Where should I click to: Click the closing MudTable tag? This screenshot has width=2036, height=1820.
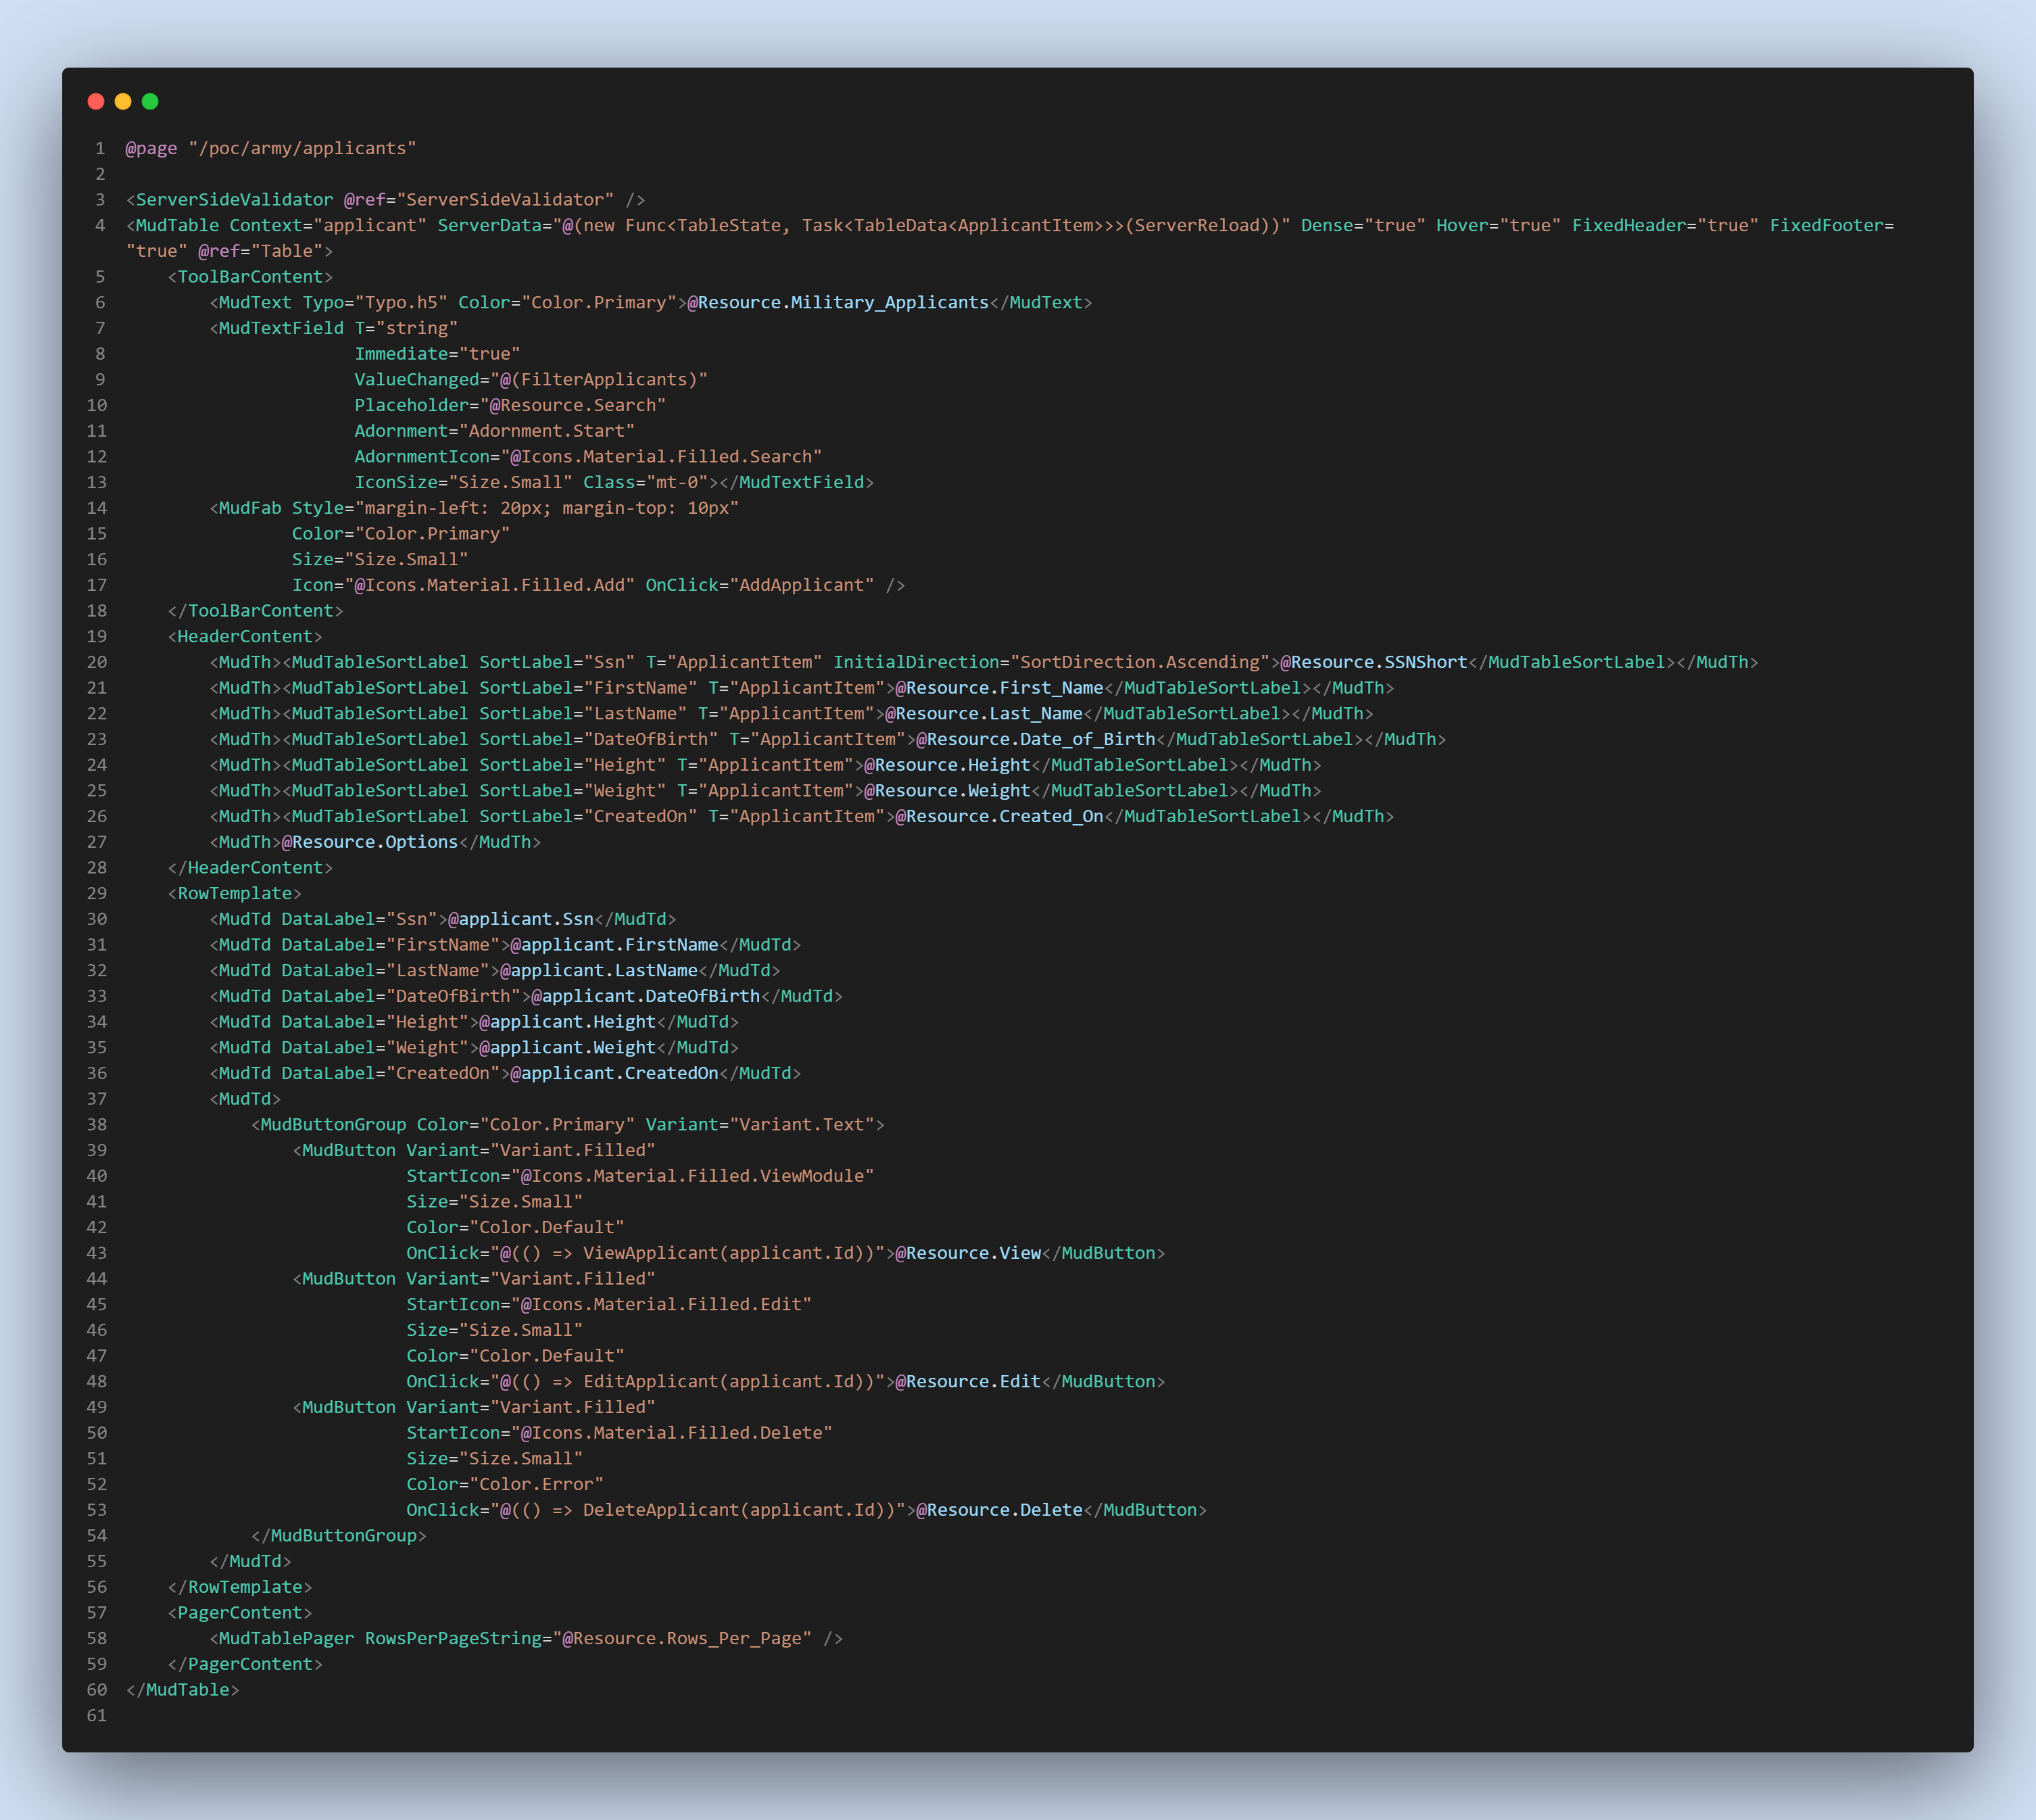(182, 1690)
